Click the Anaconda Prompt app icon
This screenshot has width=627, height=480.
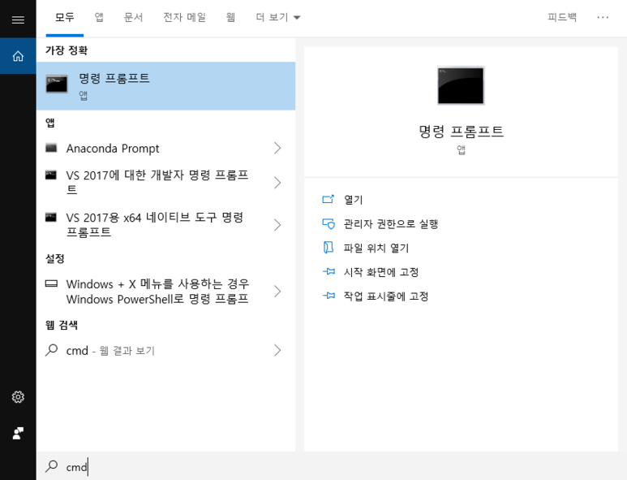tap(51, 148)
